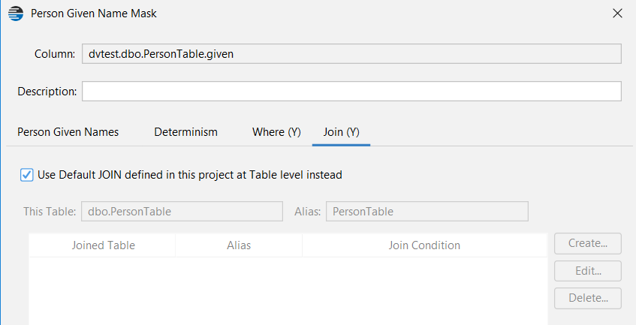The width and height of the screenshot is (636, 325).
Task: Select the Join (Y) tab
Action: point(341,132)
